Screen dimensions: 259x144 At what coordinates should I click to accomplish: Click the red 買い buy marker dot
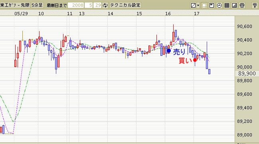coord(195,60)
